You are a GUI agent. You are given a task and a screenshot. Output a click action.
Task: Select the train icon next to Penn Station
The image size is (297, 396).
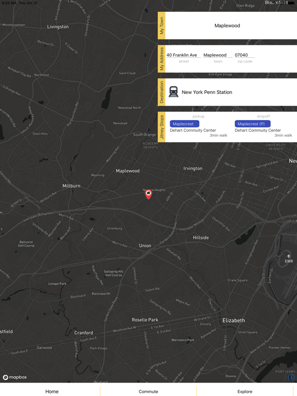[173, 92]
